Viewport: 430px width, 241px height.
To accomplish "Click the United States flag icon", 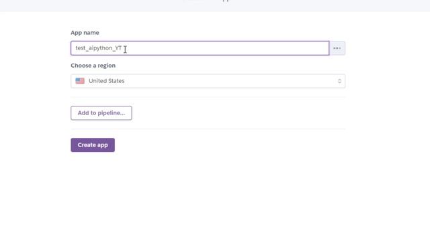I will [80, 81].
